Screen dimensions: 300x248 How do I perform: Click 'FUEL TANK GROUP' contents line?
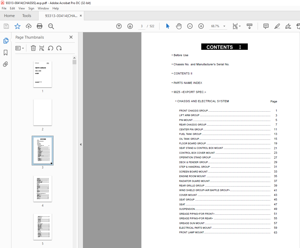point(228,134)
